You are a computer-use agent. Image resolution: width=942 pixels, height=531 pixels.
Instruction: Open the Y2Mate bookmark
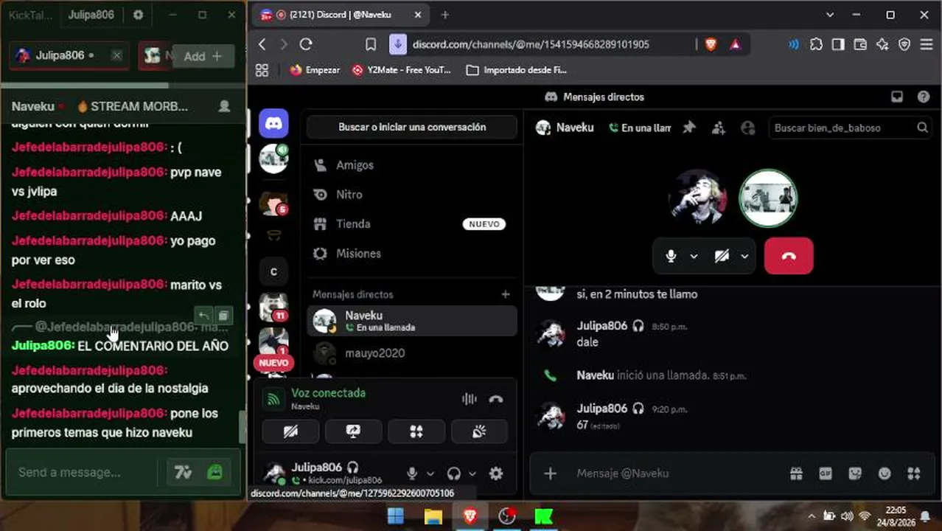tap(402, 70)
